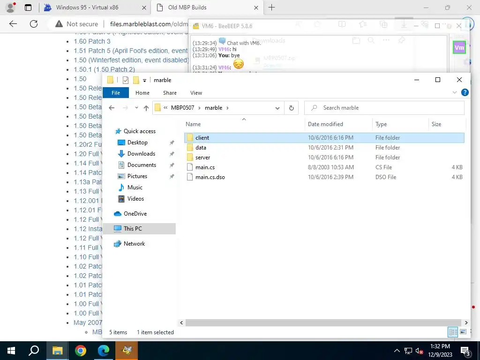Refresh the marble folder view

[291, 108]
